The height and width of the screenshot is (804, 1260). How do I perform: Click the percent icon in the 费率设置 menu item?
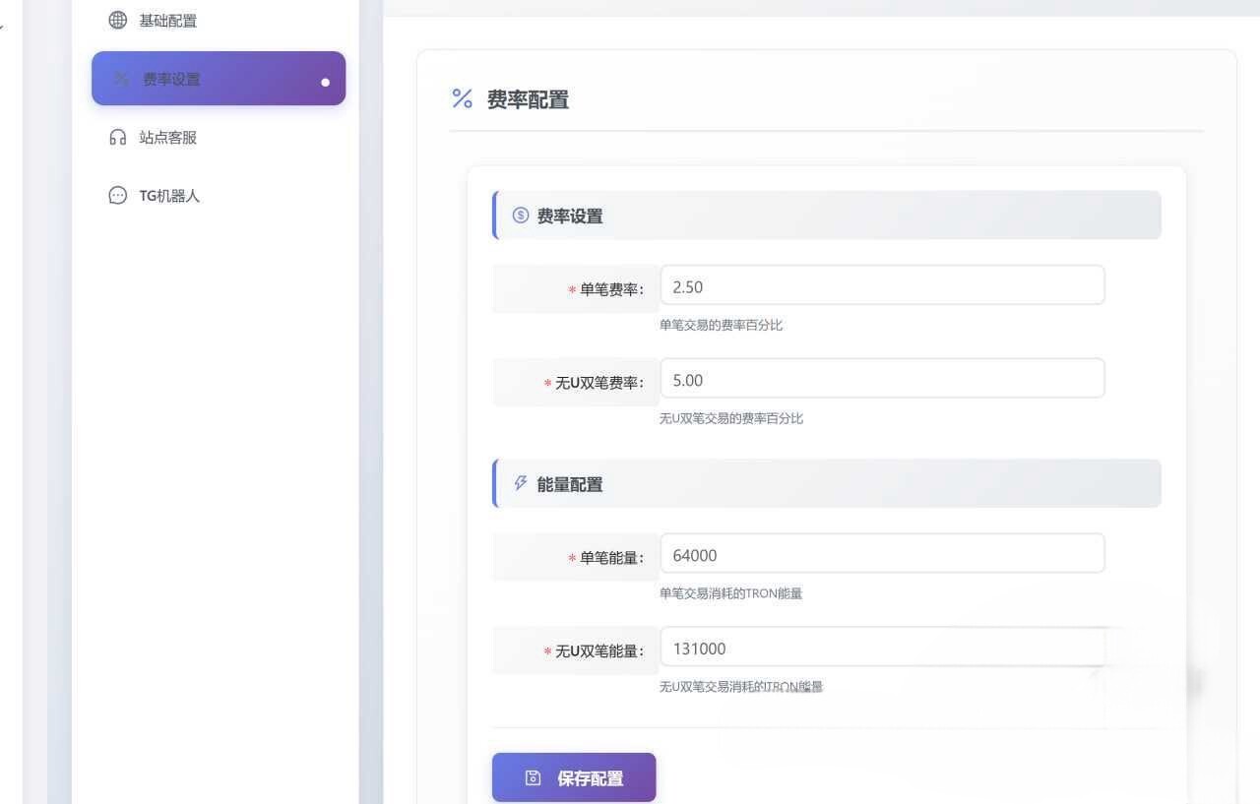(121, 79)
